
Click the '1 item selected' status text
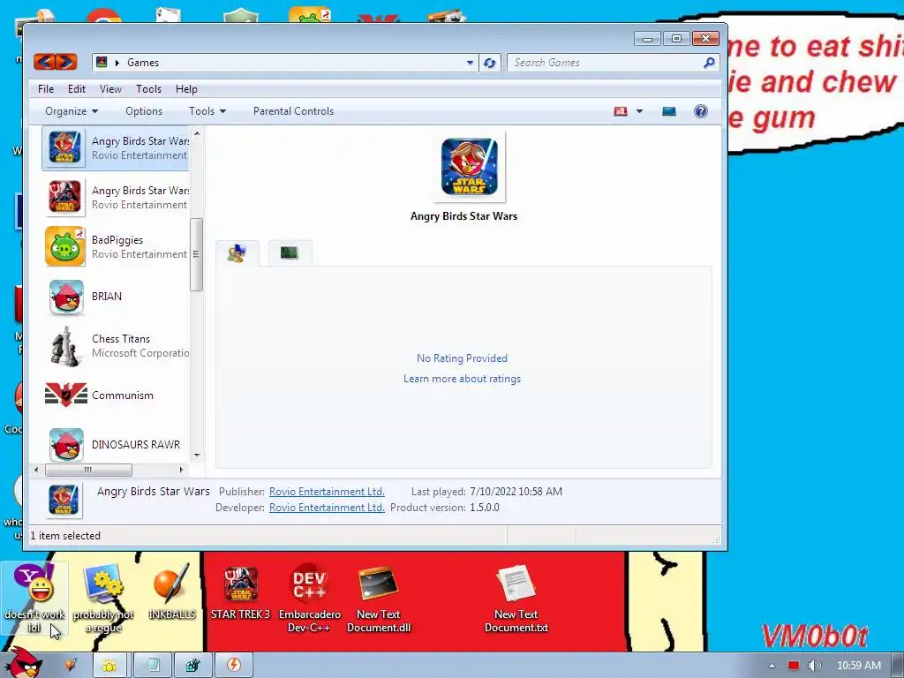(65, 536)
